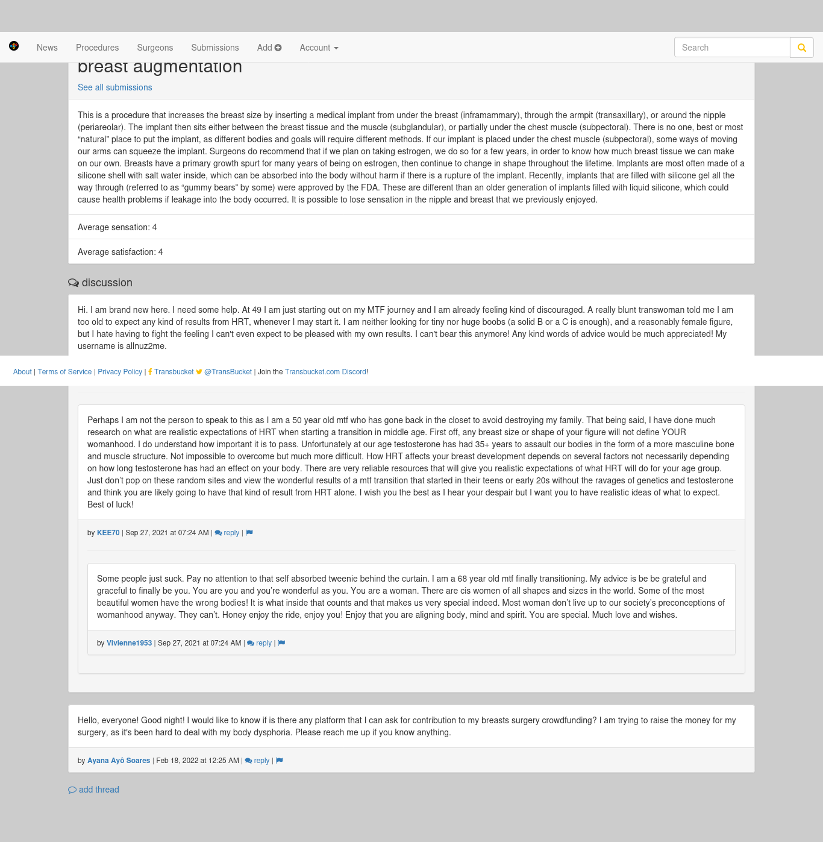Click See all submissions link
823x842 pixels.
(x=115, y=87)
